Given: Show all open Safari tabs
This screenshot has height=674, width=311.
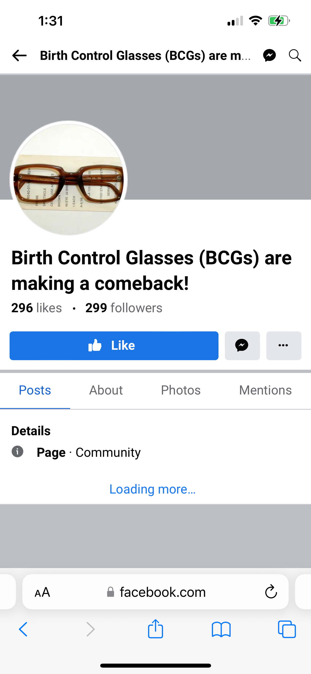Looking at the screenshot, I should point(287,629).
